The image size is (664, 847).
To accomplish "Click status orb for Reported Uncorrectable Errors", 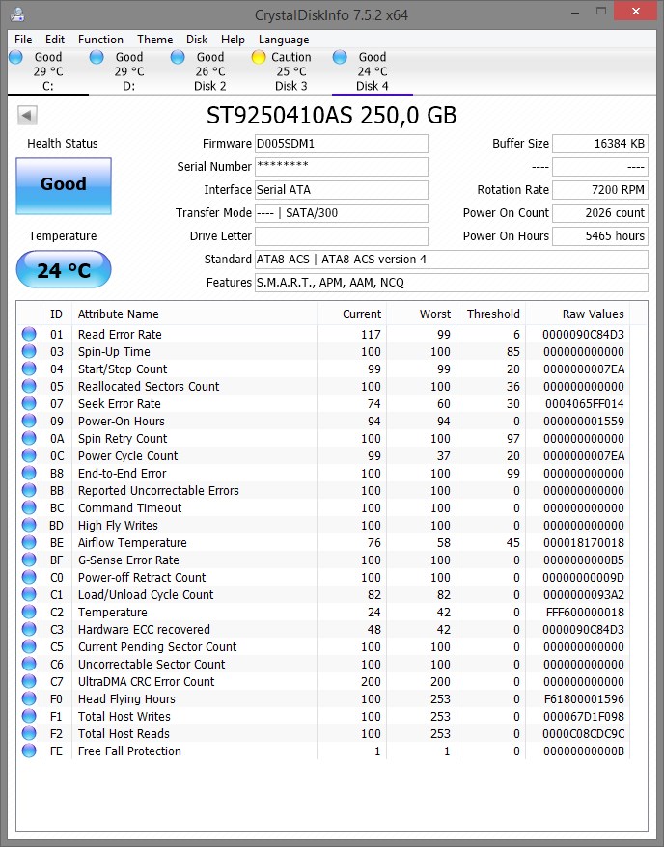I will 29,490.
